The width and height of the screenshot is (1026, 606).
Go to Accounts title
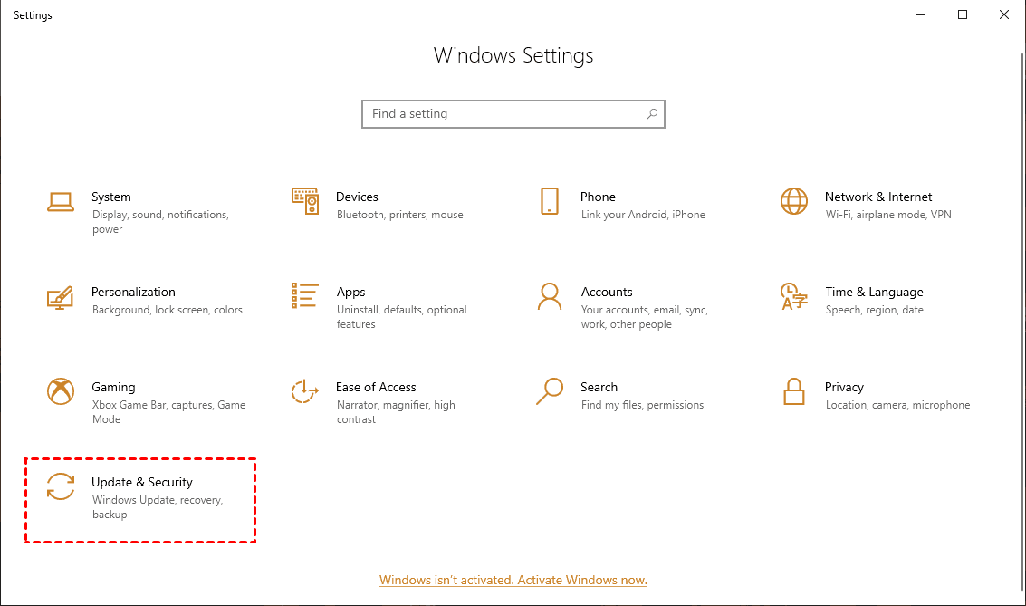[x=607, y=292]
